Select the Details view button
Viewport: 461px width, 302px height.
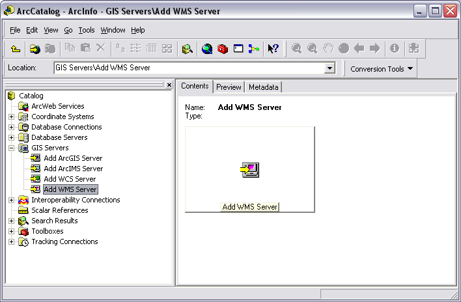click(x=152, y=48)
